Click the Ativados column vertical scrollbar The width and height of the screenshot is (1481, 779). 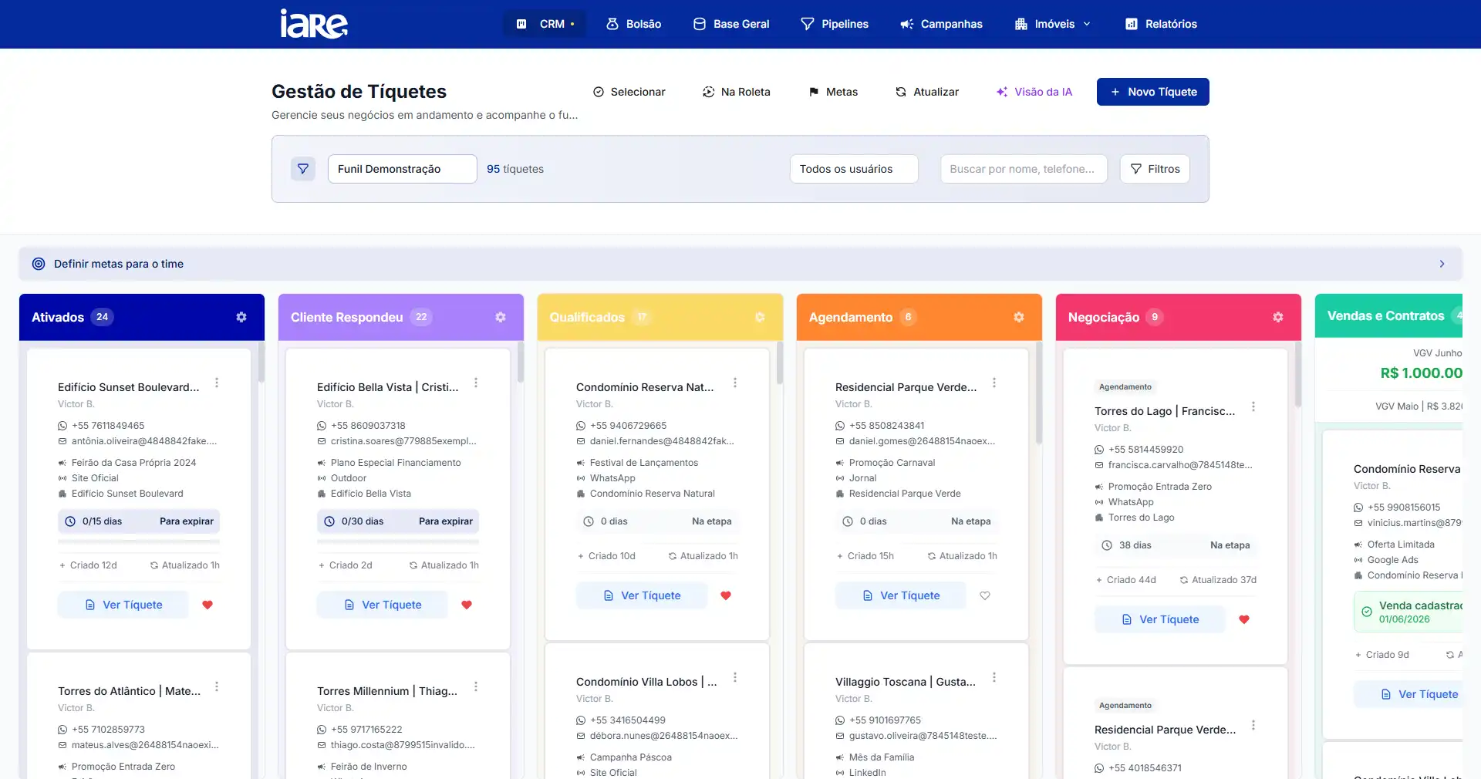[x=261, y=363]
